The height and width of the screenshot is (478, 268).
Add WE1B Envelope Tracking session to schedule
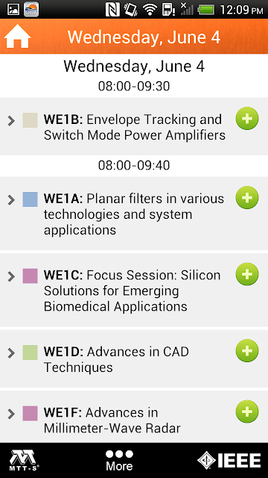[x=247, y=118]
